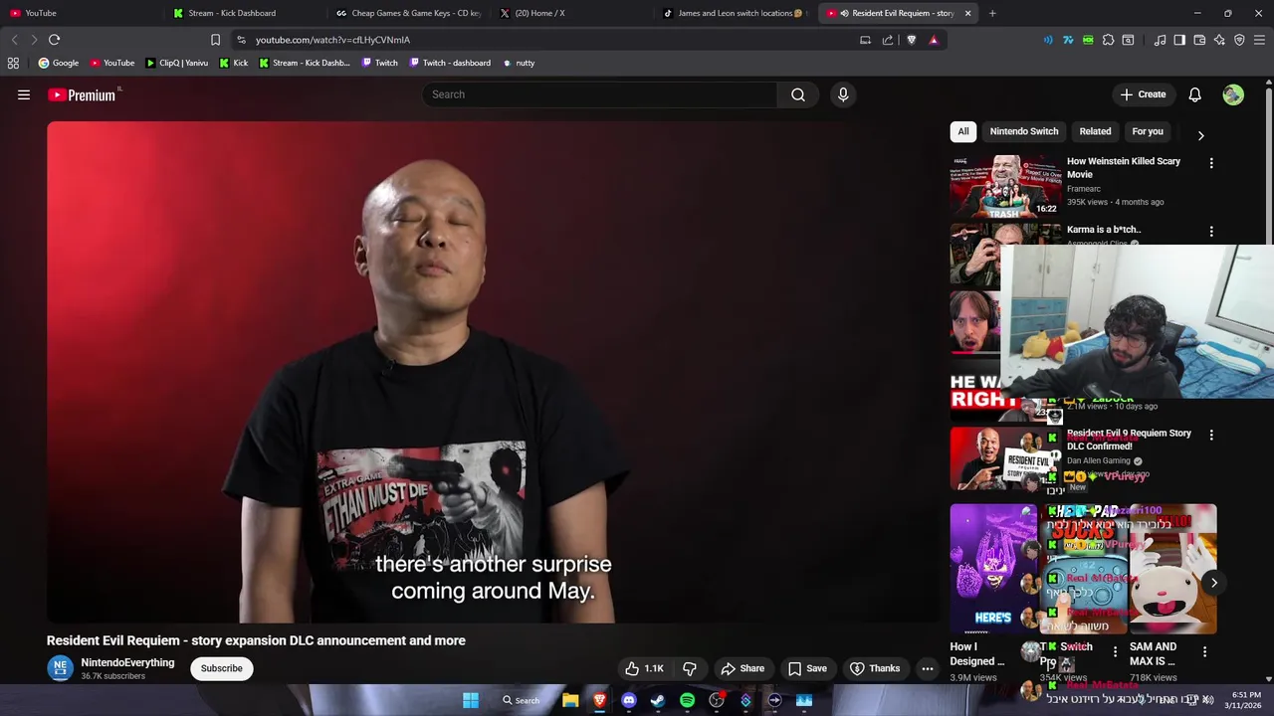
Task: Open How Weinstein Killed Scary Movie thumbnail
Action: pos(1005,186)
